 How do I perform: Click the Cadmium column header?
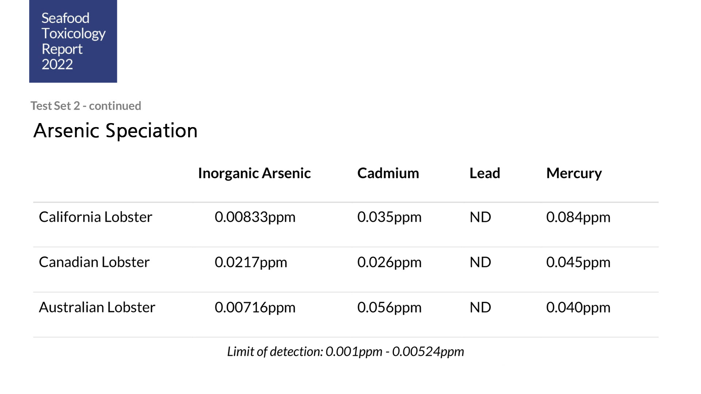(388, 173)
